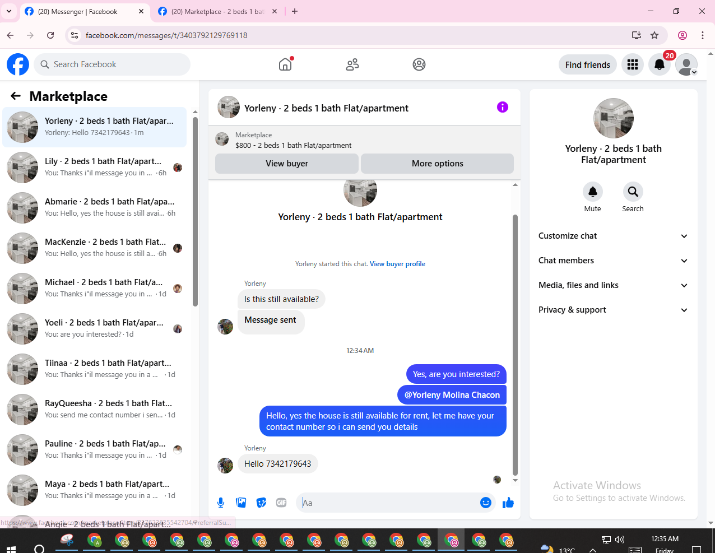Screen dimensions: 715x553
Task: Expand the Customize chat section
Action: (x=614, y=236)
